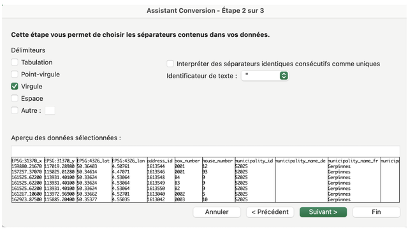Image resolution: width=408 pixels, height=230 pixels.
Task: Click the Espace label text
Action: point(32,98)
